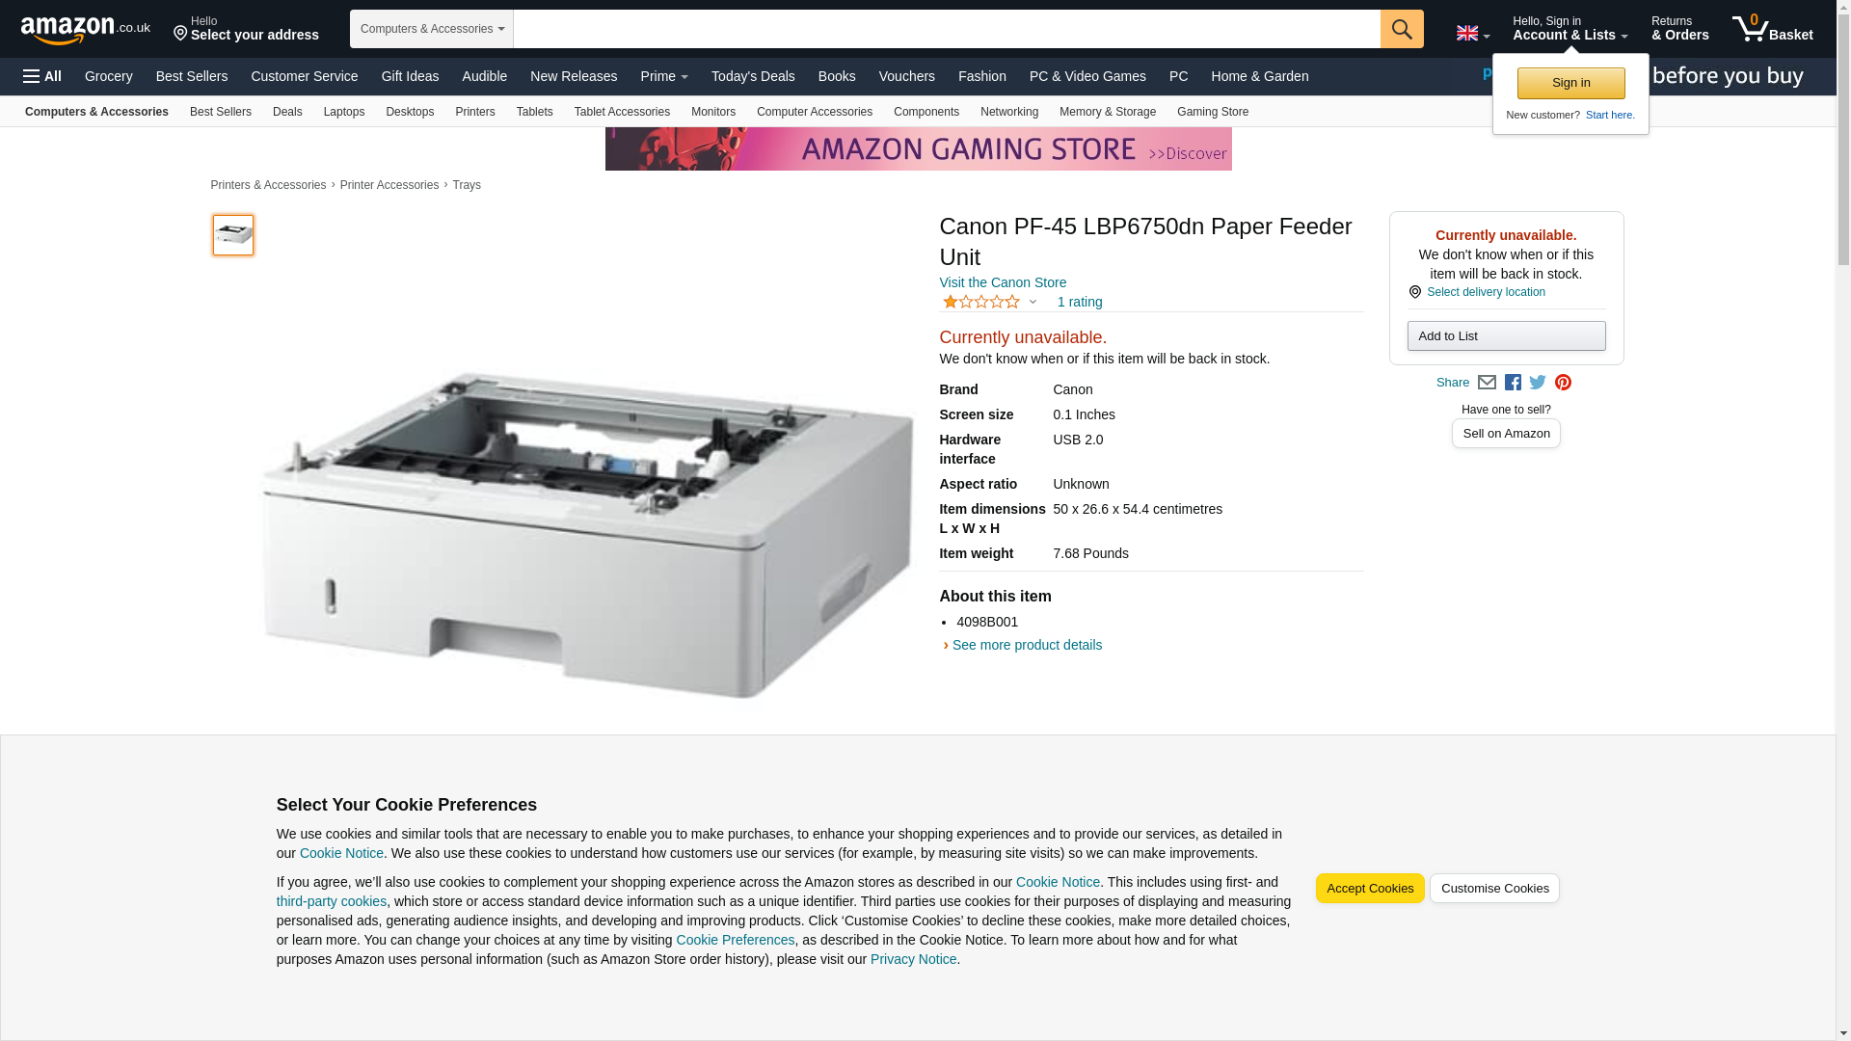Open star rating breakdown popover

(x=989, y=302)
